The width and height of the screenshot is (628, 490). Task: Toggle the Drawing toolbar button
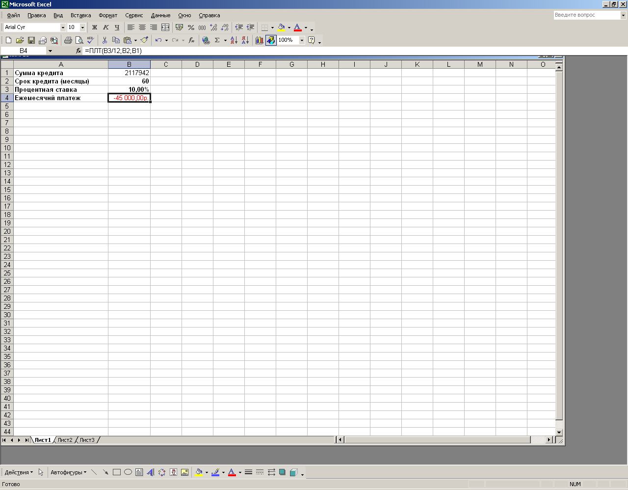(271, 40)
